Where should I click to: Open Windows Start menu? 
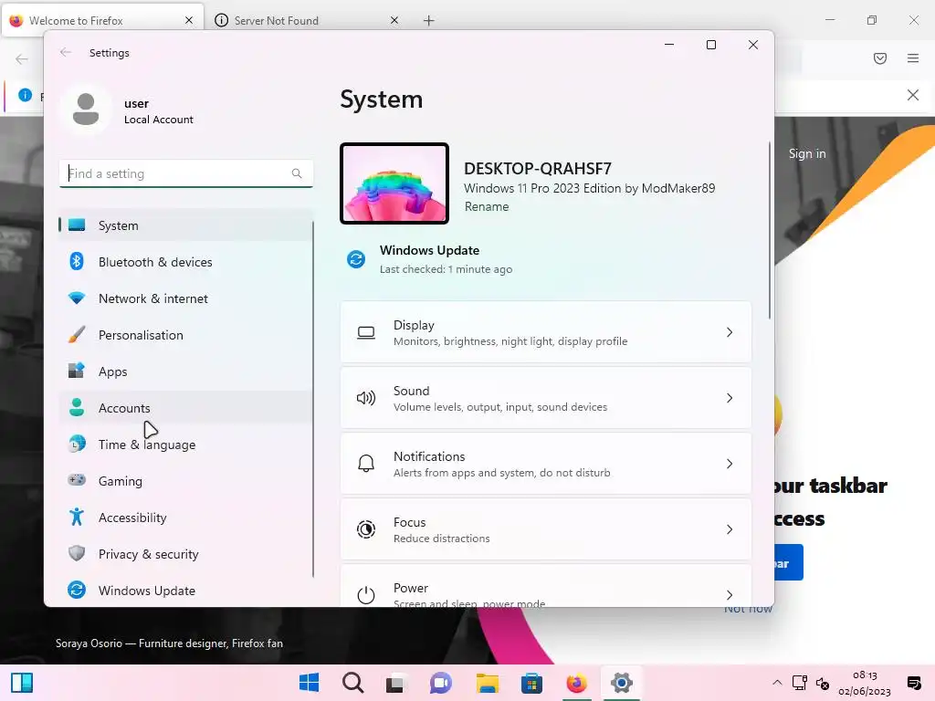pos(309,683)
